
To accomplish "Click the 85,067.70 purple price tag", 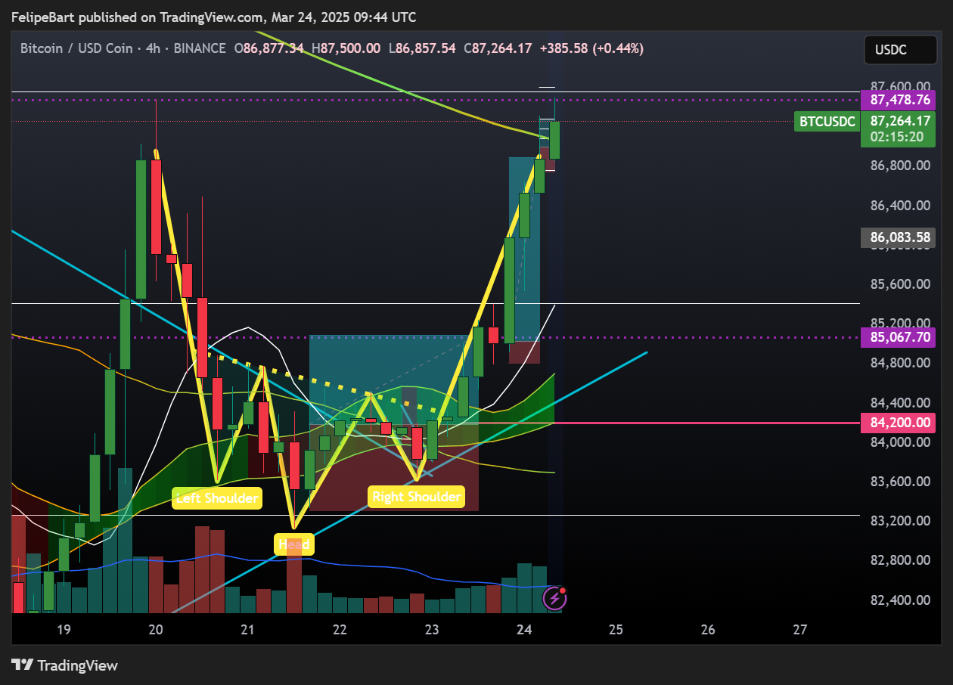I will [x=899, y=337].
